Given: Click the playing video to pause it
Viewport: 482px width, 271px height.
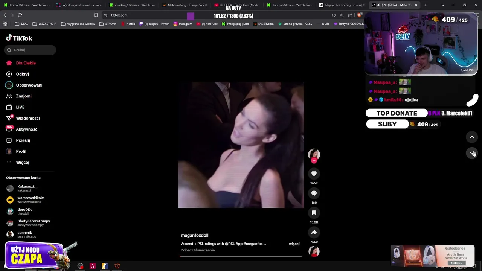Looking at the screenshot, I should tap(241, 145).
